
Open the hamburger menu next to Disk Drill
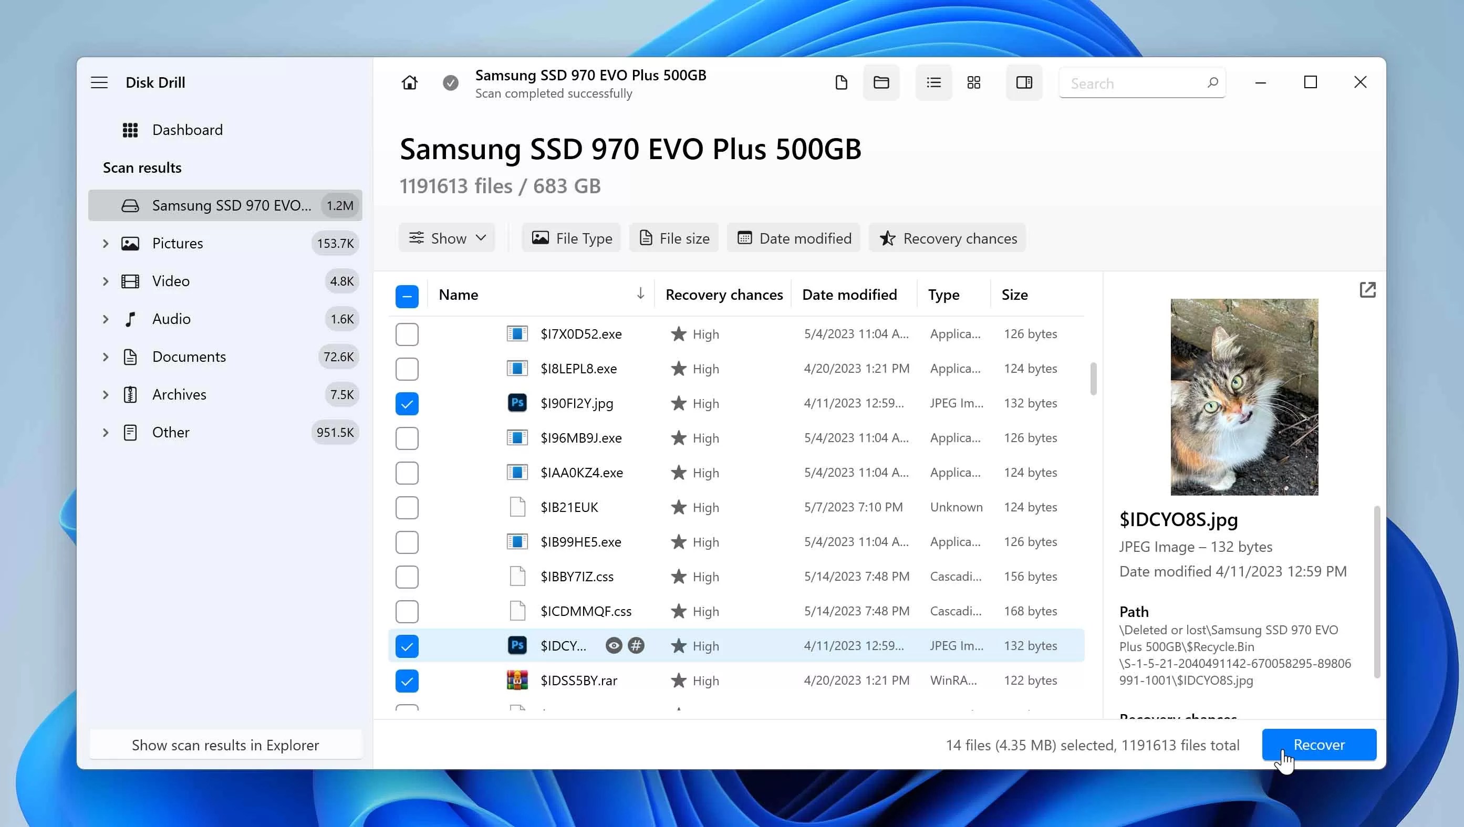coord(99,82)
